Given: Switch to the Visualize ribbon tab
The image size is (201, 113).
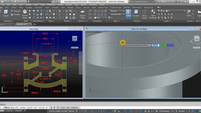Looking at the screenshot, I should click(x=29, y=8).
